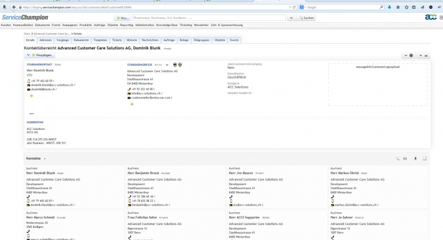Open the Kunden menu

[x=6, y=25]
